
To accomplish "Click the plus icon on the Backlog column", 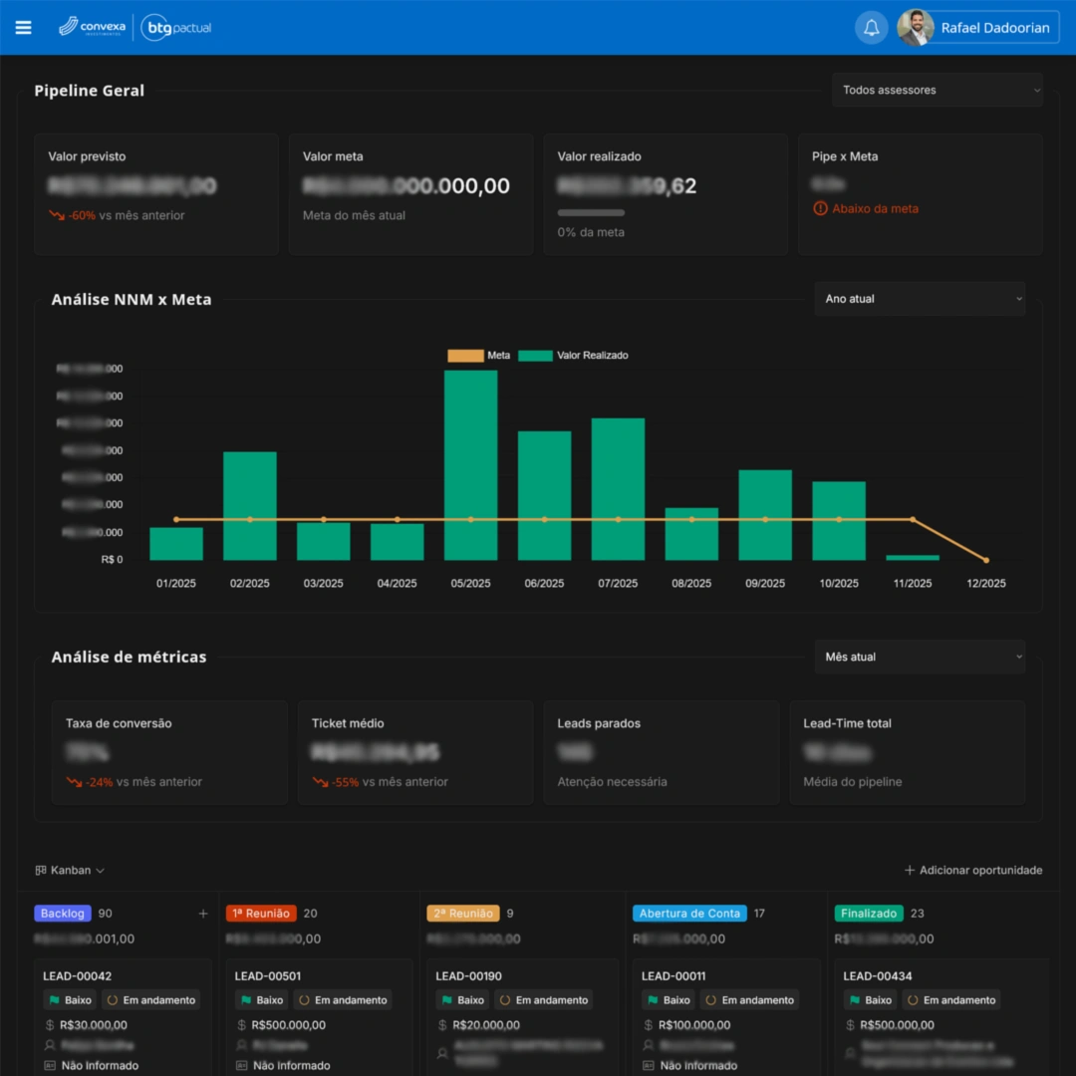I will pos(203,913).
